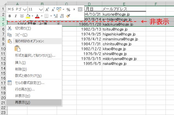The width and height of the screenshot is (174, 115).
Task: Choose 形式を選択して貼り付け(S)
Action: tap(34, 55)
